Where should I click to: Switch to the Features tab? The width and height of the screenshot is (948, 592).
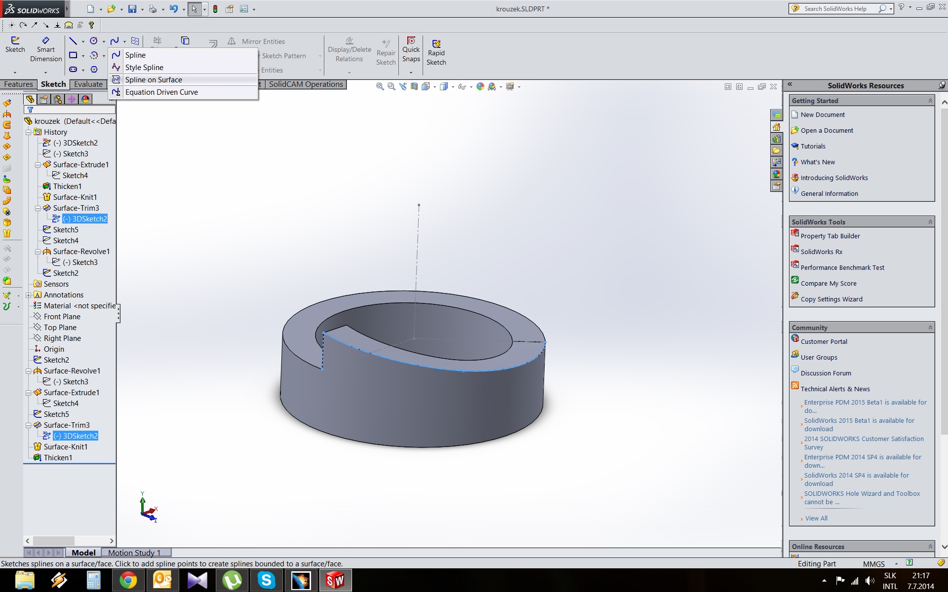click(x=18, y=84)
